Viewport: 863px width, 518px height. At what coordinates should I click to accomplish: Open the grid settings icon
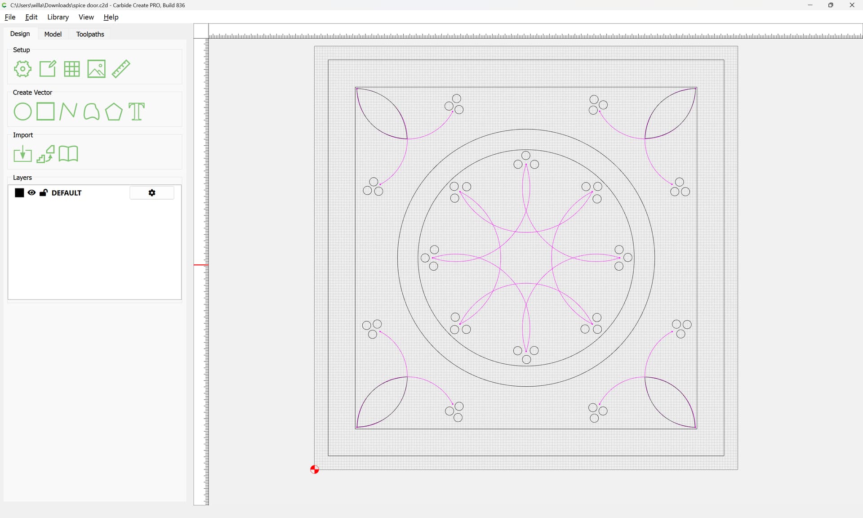[x=72, y=69]
